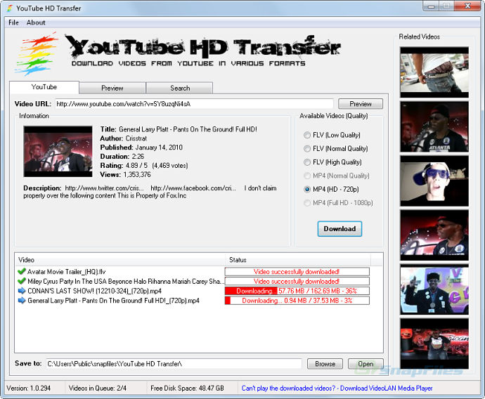The width and height of the screenshot is (485, 399).
Task: Switch to the Preview tab
Action: (112, 88)
